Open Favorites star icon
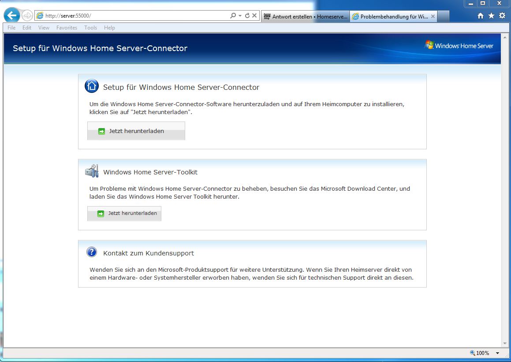511x362 pixels. (x=491, y=16)
